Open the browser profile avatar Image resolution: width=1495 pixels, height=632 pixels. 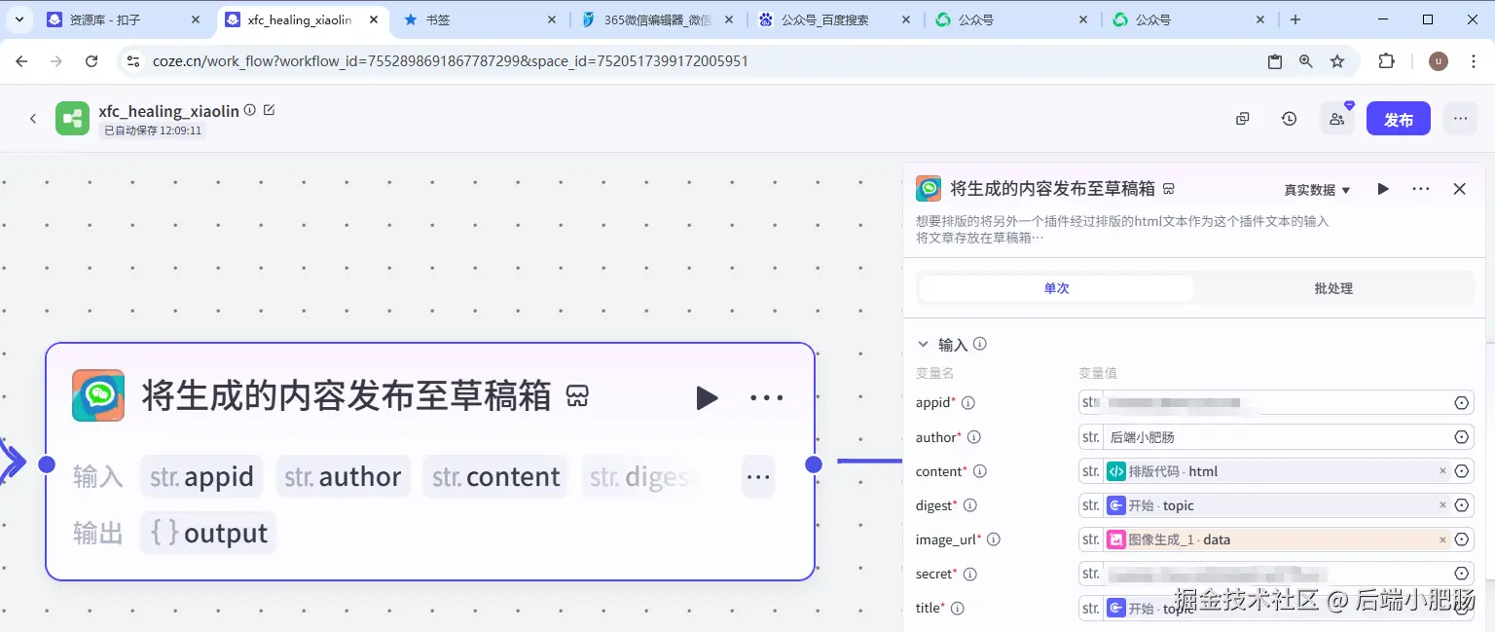coord(1439,61)
